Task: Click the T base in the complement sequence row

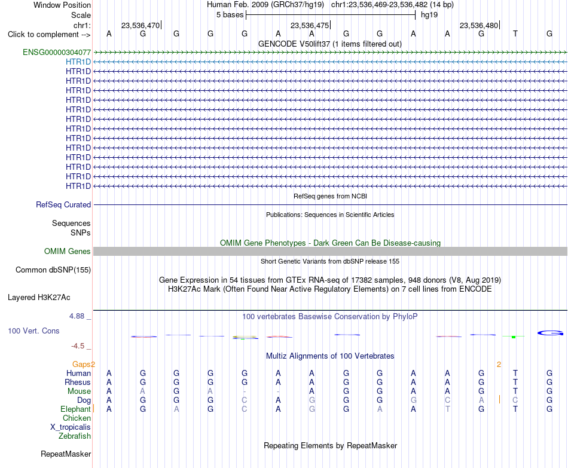Action: (x=515, y=33)
